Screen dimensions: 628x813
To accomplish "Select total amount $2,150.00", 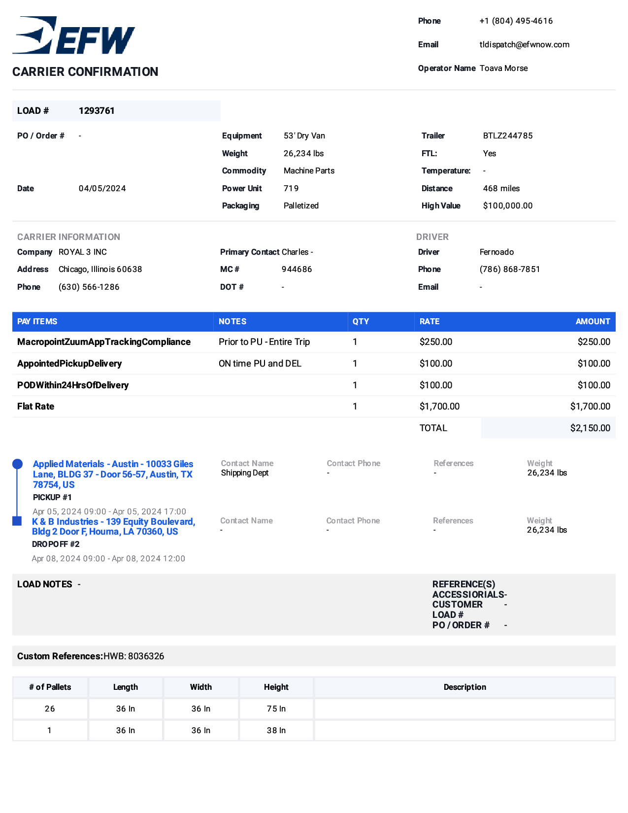I will 590,428.
